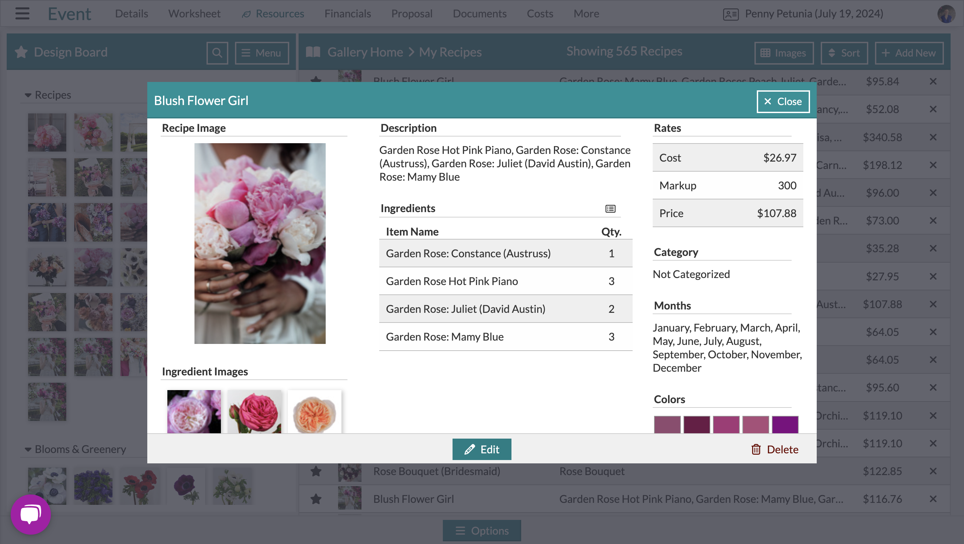Click the client contact card icon
The height and width of the screenshot is (544, 964).
pyautogui.click(x=730, y=14)
